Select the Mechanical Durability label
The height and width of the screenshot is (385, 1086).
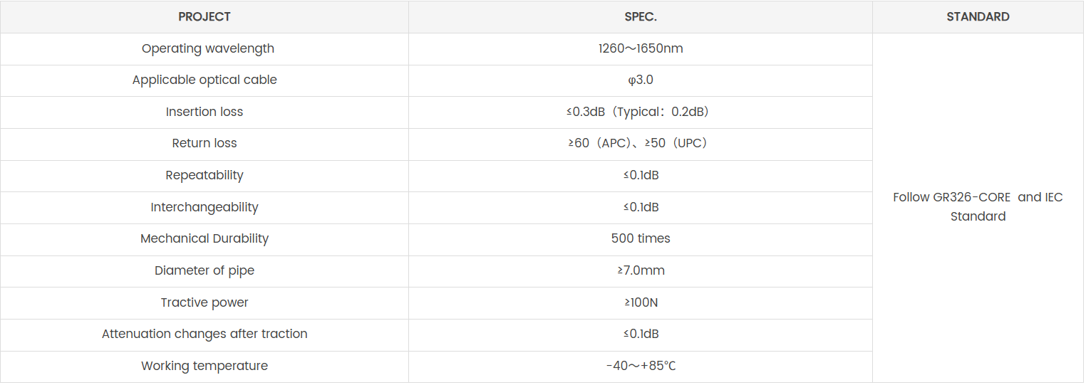click(205, 238)
